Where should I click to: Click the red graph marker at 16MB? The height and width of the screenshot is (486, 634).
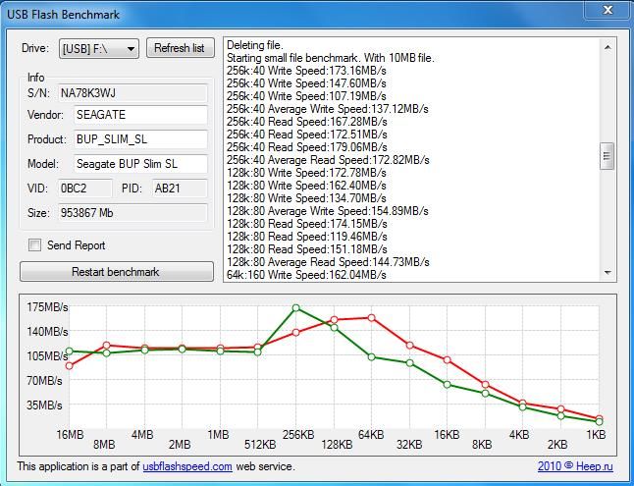click(69, 365)
